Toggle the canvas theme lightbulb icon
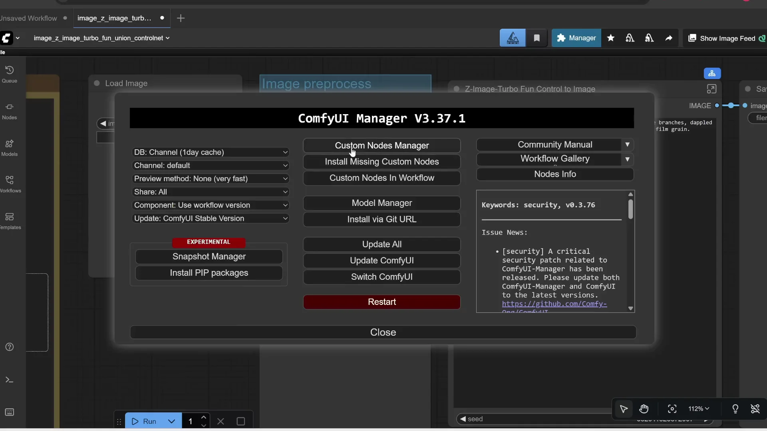 735,409
